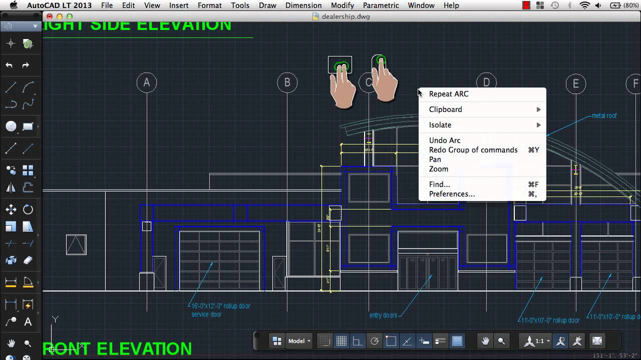Viewport: 641px width, 360px height.
Task: Toggle annotation auto-scale in status bar
Action: [x=577, y=341]
